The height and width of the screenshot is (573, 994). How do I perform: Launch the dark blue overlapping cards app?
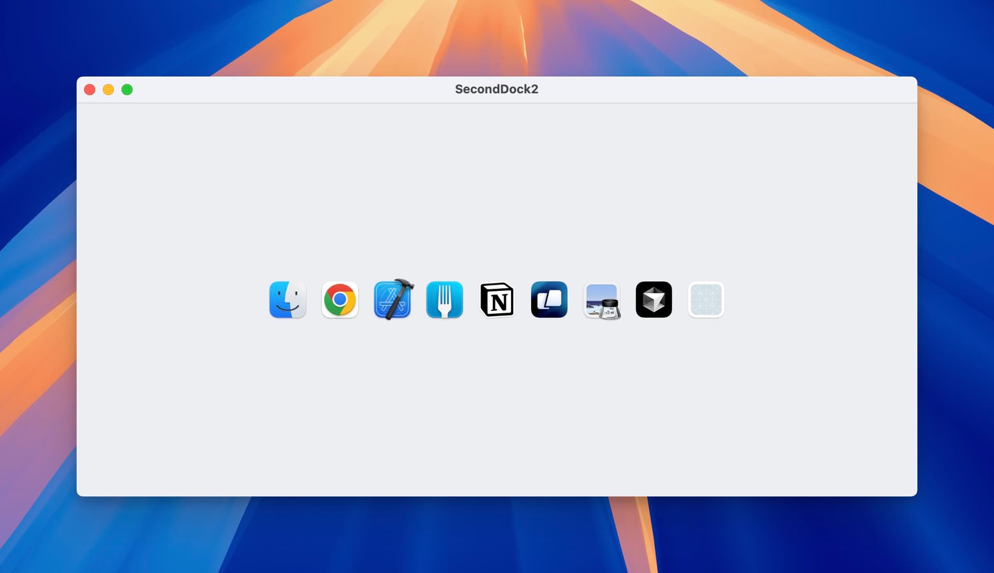[x=549, y=299]
